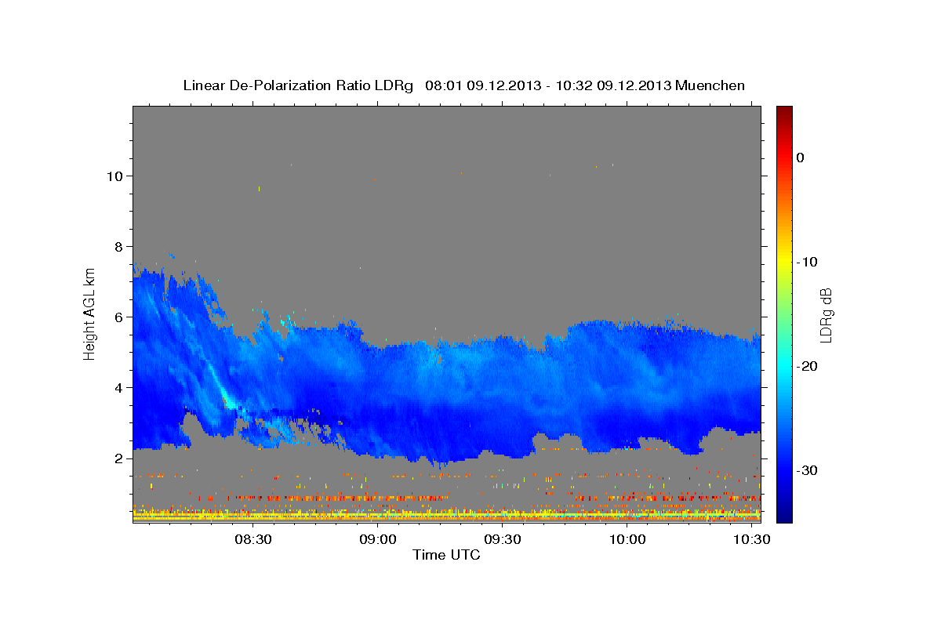Click the colorbar value -20

[807, 366]
